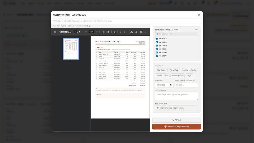Uncheck part DMO-35565
254x143 pixels.
click(157, 49)
